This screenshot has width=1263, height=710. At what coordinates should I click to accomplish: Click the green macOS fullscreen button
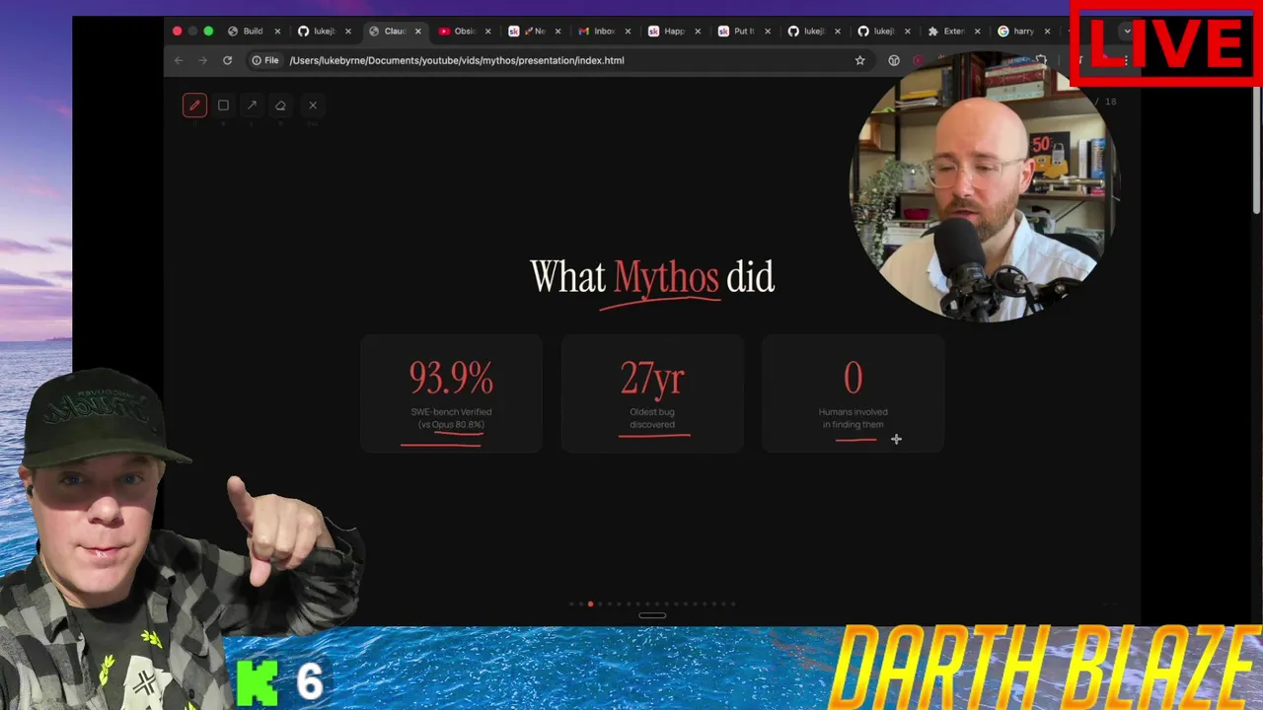tap(208, 32)
